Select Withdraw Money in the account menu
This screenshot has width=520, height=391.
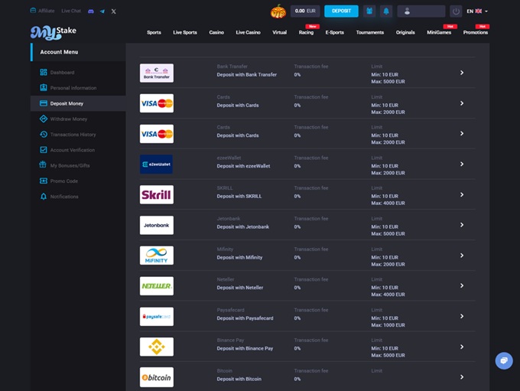tap(68, 119)
